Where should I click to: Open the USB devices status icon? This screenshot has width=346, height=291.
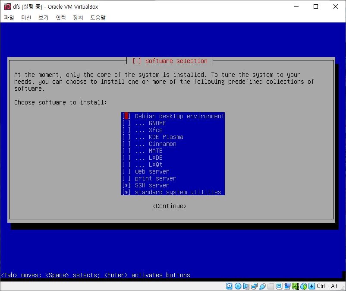pyautogui.click(x=263, y=286)
